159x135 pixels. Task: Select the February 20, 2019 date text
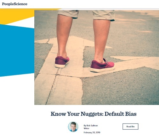[x=92, y=132]
